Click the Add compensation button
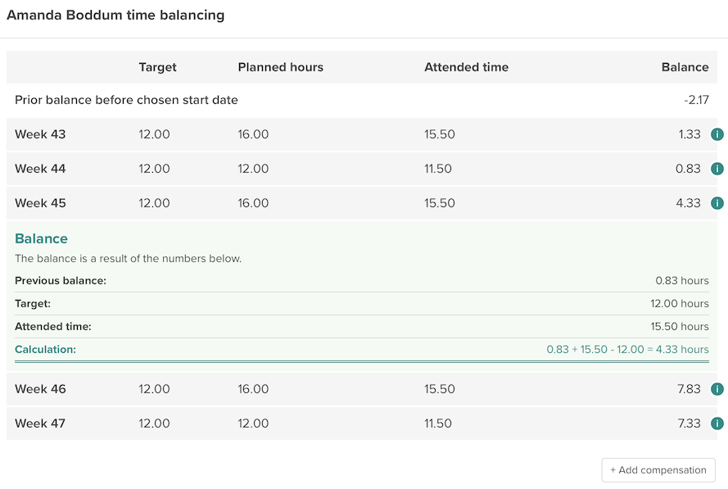The width and height of the screenshot is (728, 489). click(658, 470)
